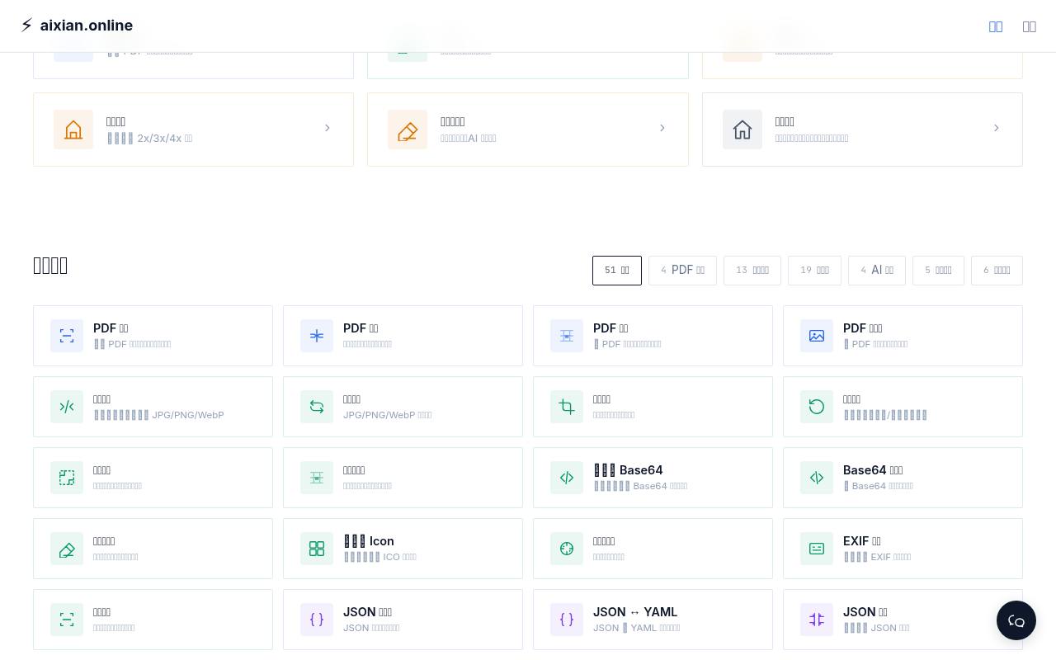This screenshot has height=660, width=1056.
Task: Open the JSON ↔ YAML converter tool
Action: pyautogui.click(x=653, y=620)
